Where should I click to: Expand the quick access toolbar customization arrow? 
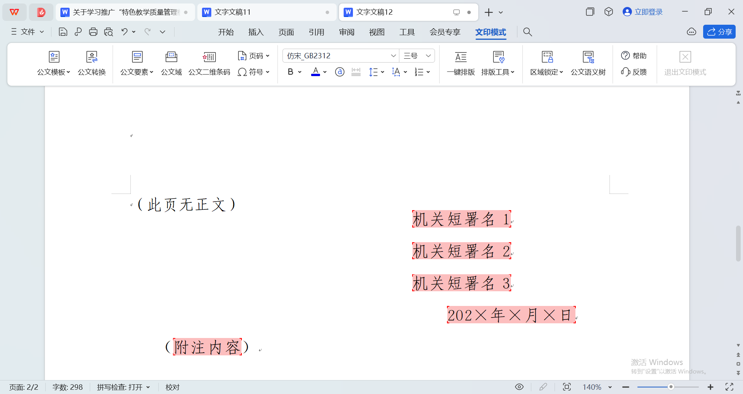(163, 32)
